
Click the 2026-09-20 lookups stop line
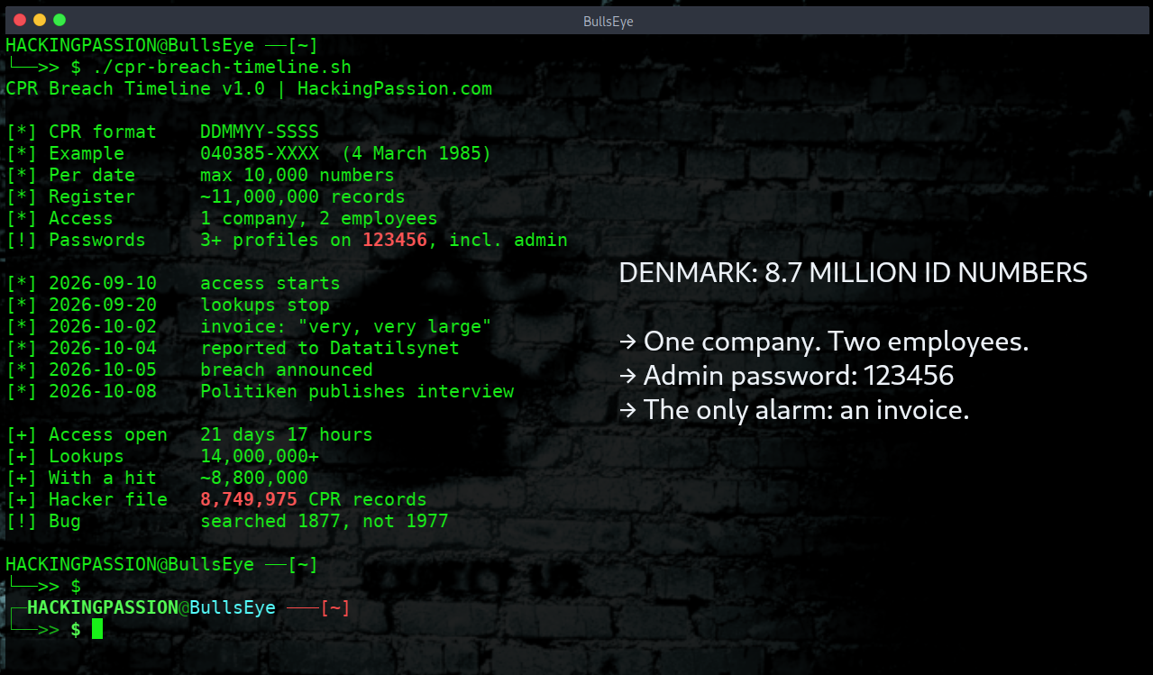click(168, 306)
